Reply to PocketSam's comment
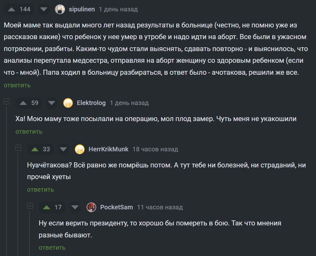The height and width of the screenshot is (256, 316). 52,247
